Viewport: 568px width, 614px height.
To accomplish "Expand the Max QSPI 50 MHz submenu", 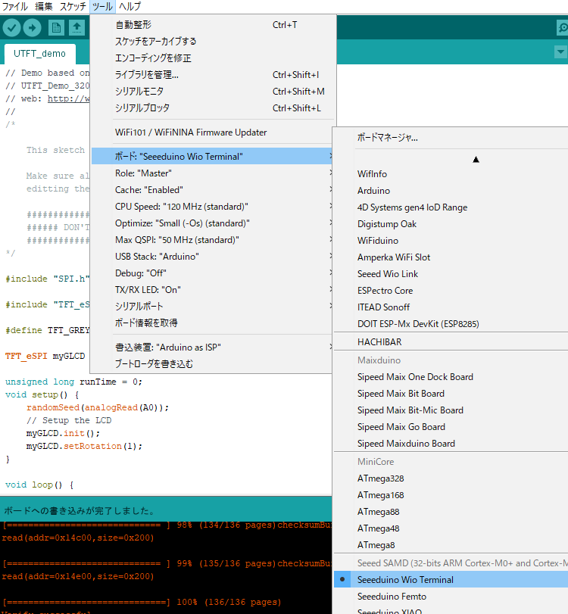I will 212,240.
